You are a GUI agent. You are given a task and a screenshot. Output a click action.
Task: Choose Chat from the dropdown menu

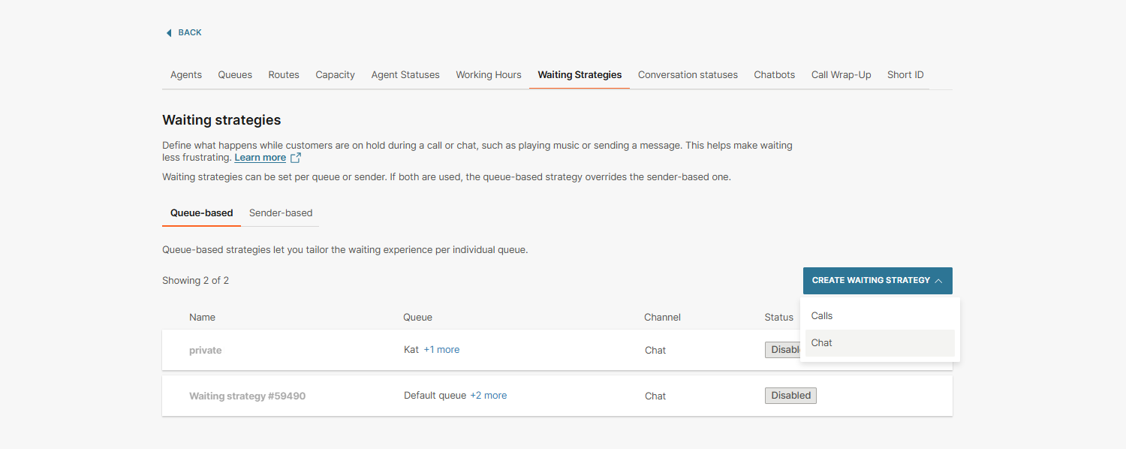880,343
